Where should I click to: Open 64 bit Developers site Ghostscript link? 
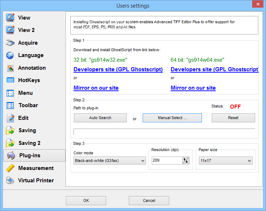click(215, 69)
